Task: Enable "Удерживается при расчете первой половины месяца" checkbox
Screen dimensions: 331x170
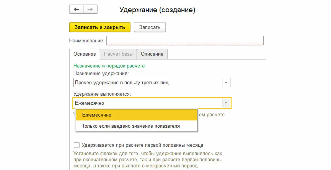Action: pos(77,145)
